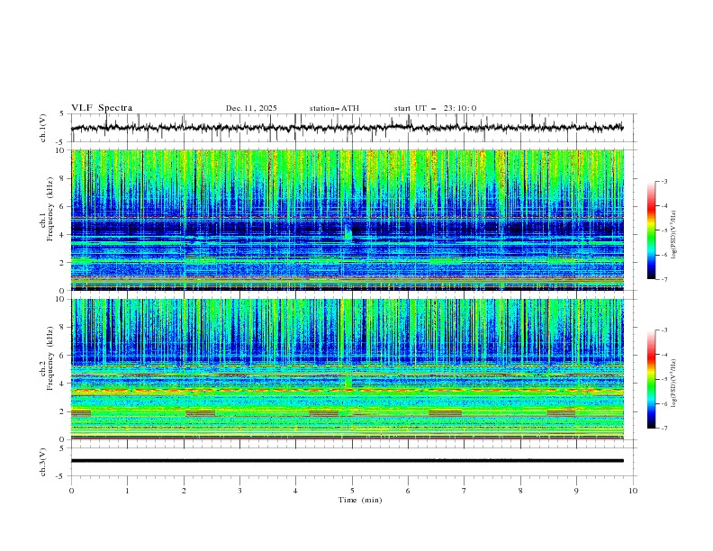Click the upper PSD color scale bar
713x551 pixels.
coord(652,230)
